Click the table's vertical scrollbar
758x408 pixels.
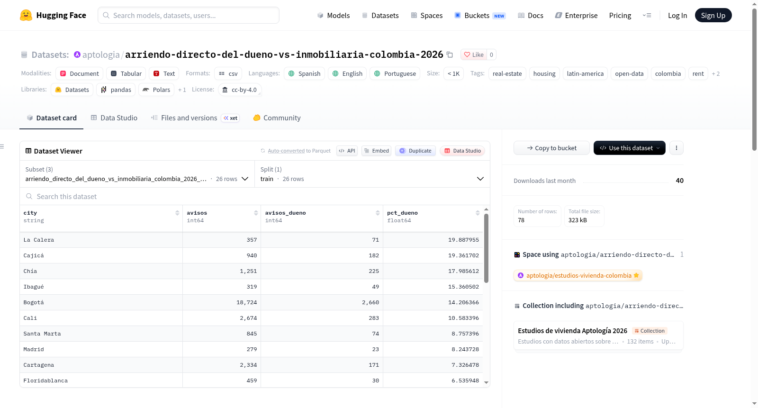(x=486, y=248)
